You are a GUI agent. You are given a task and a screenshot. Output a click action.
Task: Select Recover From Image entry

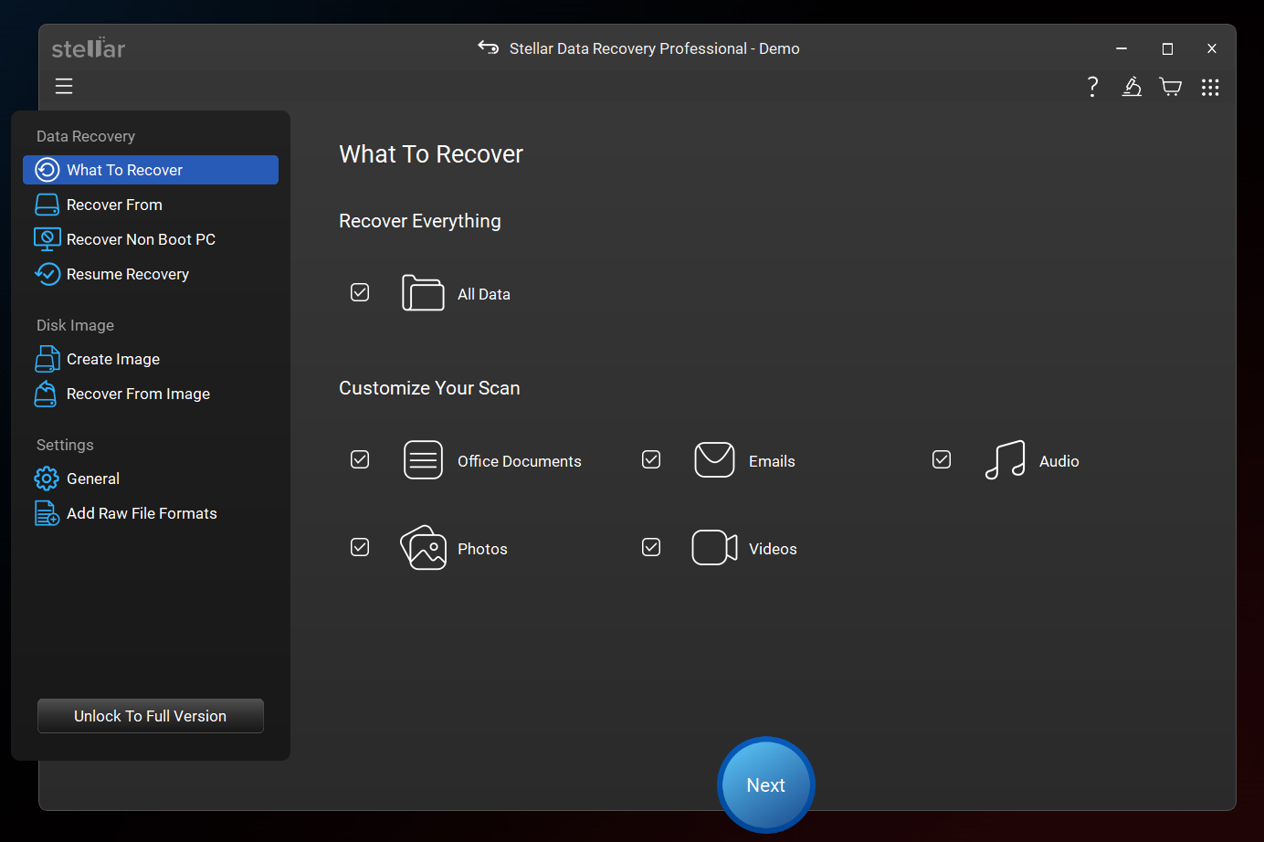[151, 394]
